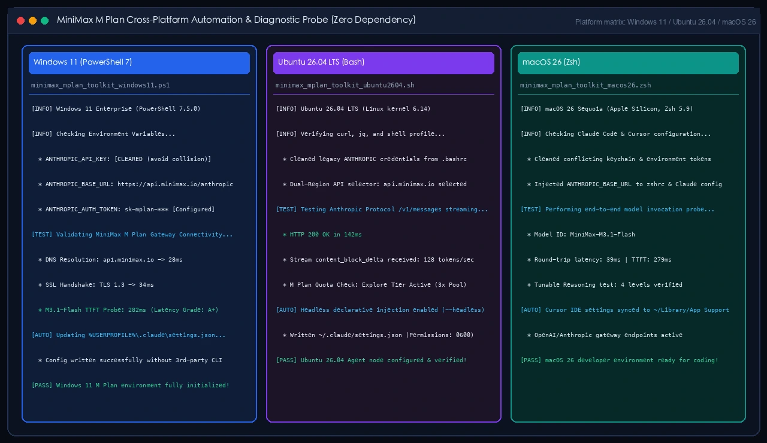Screen dimensions: 767x443
Task: Click the Validating MiniMax M Plan Gateway line
Action: pos(132,235)
